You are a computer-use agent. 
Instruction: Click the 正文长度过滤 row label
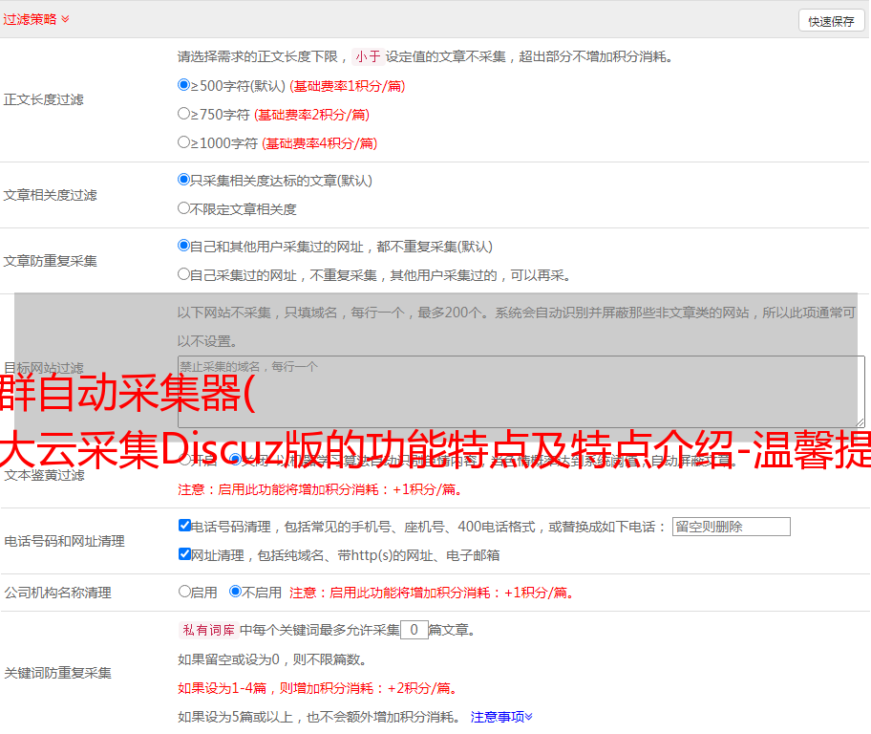(x=43, y=99)
